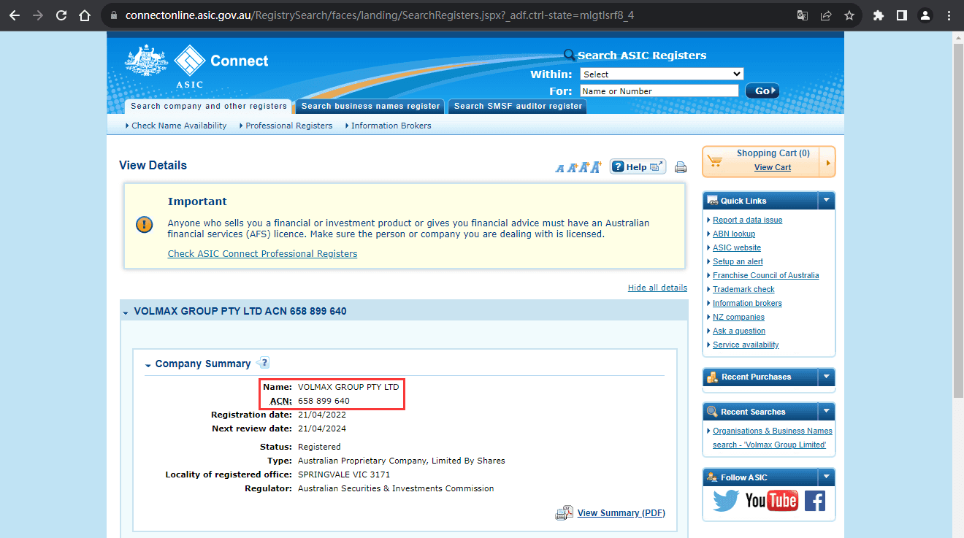Open Service availability link
Screen dimensions: 964x538
tap(746, 345)
